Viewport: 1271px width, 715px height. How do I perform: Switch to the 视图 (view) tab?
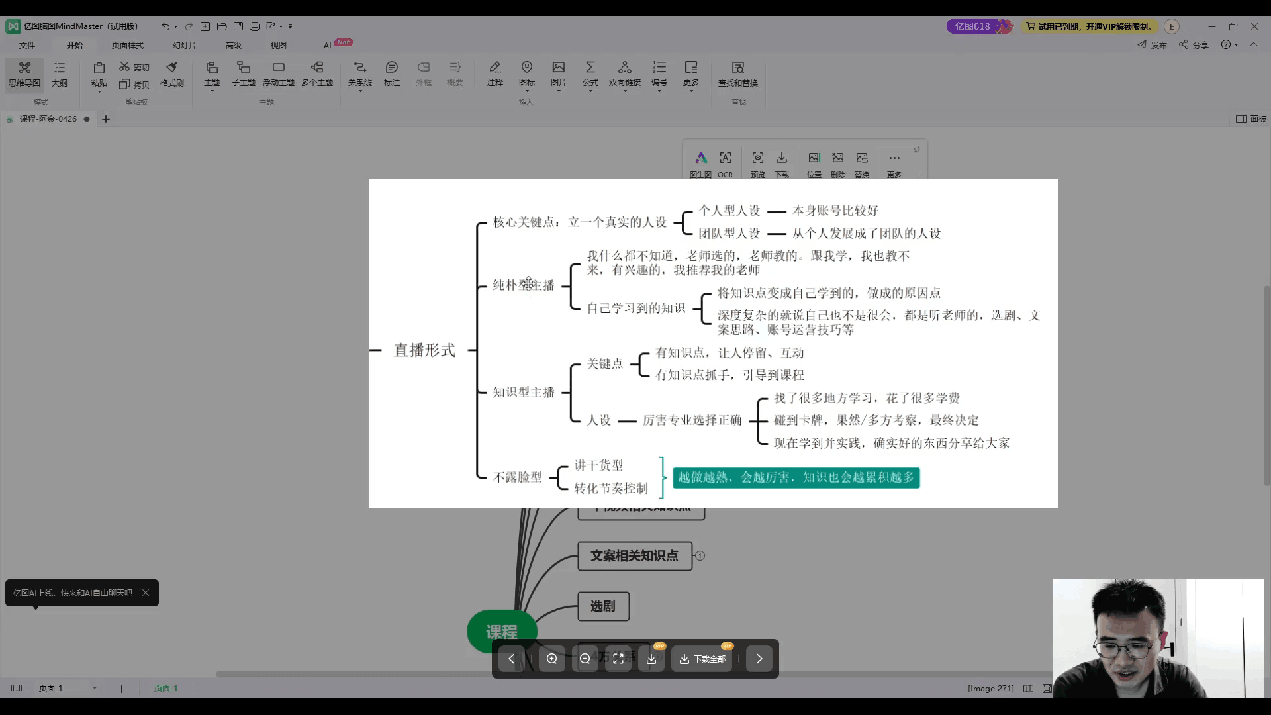(279, 45)
